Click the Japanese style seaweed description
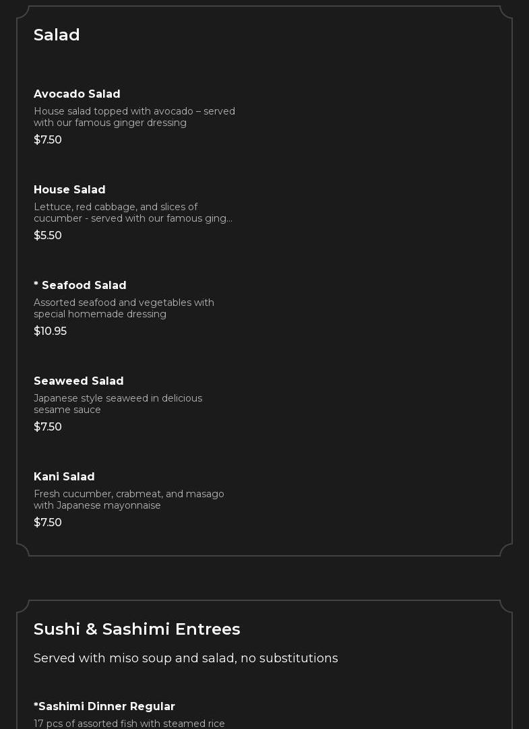Screen dimensions: 529x729 (118, 404)
